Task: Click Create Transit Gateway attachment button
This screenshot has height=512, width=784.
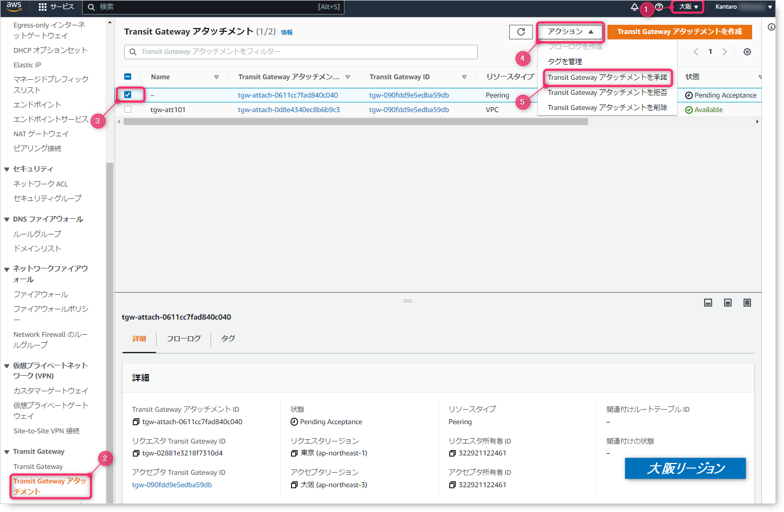Action: pyautogui.click(x=679, y=32)
